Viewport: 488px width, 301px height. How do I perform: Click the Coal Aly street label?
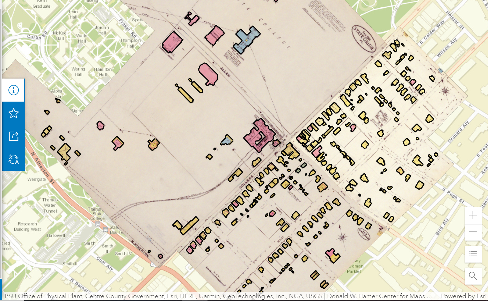click(x=105, y=264)
